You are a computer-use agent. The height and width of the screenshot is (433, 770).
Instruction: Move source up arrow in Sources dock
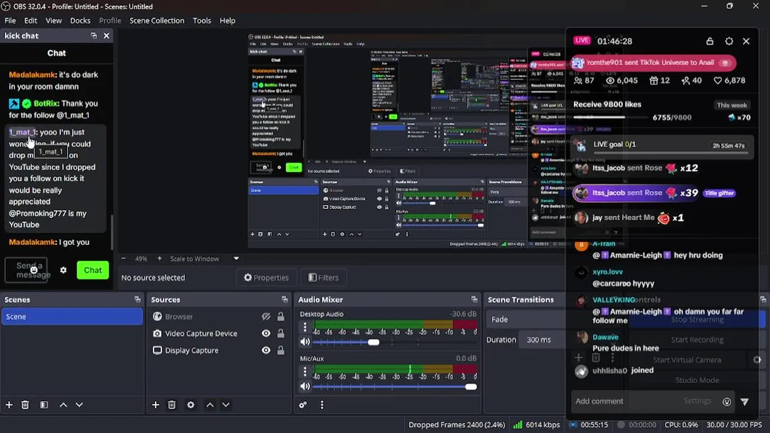click(x=210, y=405)
